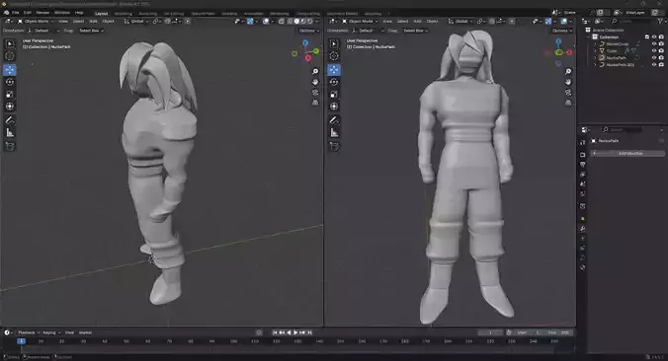Select NurbsPath in the outliner
The image size is (668, 361).
coord(616,58)
